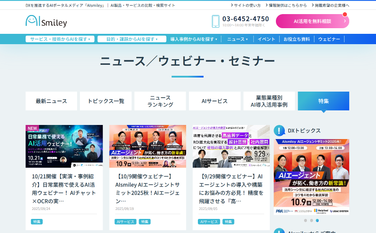
Task: Open the ウェビナー nav item
Action: (x=329, y=39)
